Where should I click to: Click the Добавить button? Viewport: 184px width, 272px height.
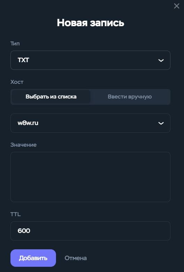[33, 258]
